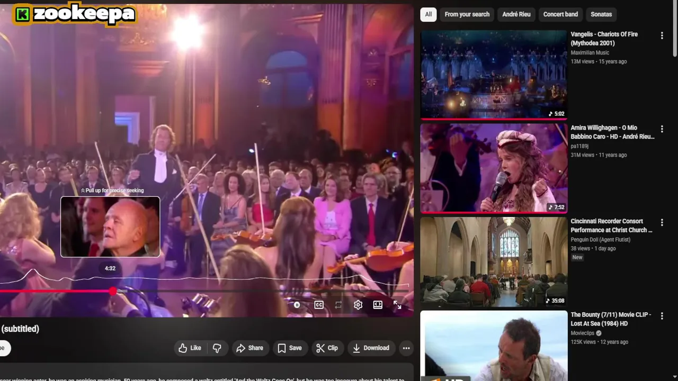This screenshot has width=678, height=381.
Task: Select the Sonatas chip
Action: (x=601, y=14)
